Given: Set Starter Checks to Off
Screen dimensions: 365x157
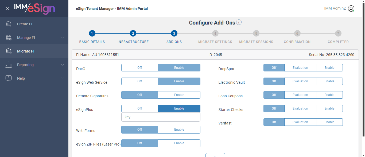Looking at the screenshot, I should 274,108.
